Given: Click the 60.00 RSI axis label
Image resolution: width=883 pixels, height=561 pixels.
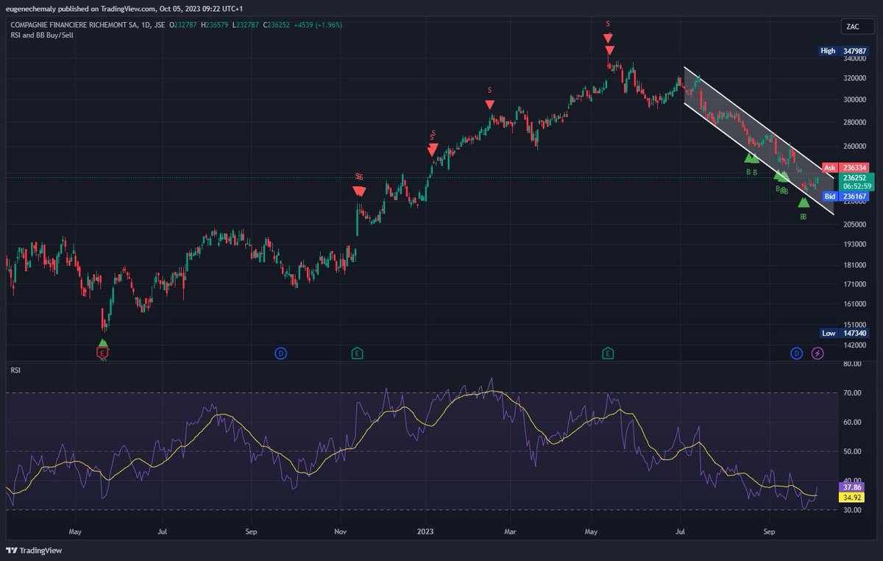Looking at the screenshot, I should tap(852, 423).
